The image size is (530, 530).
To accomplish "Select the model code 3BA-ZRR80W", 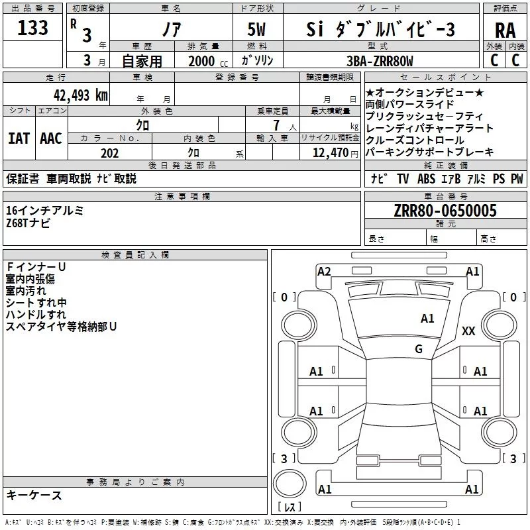I will tap(380, 61).
